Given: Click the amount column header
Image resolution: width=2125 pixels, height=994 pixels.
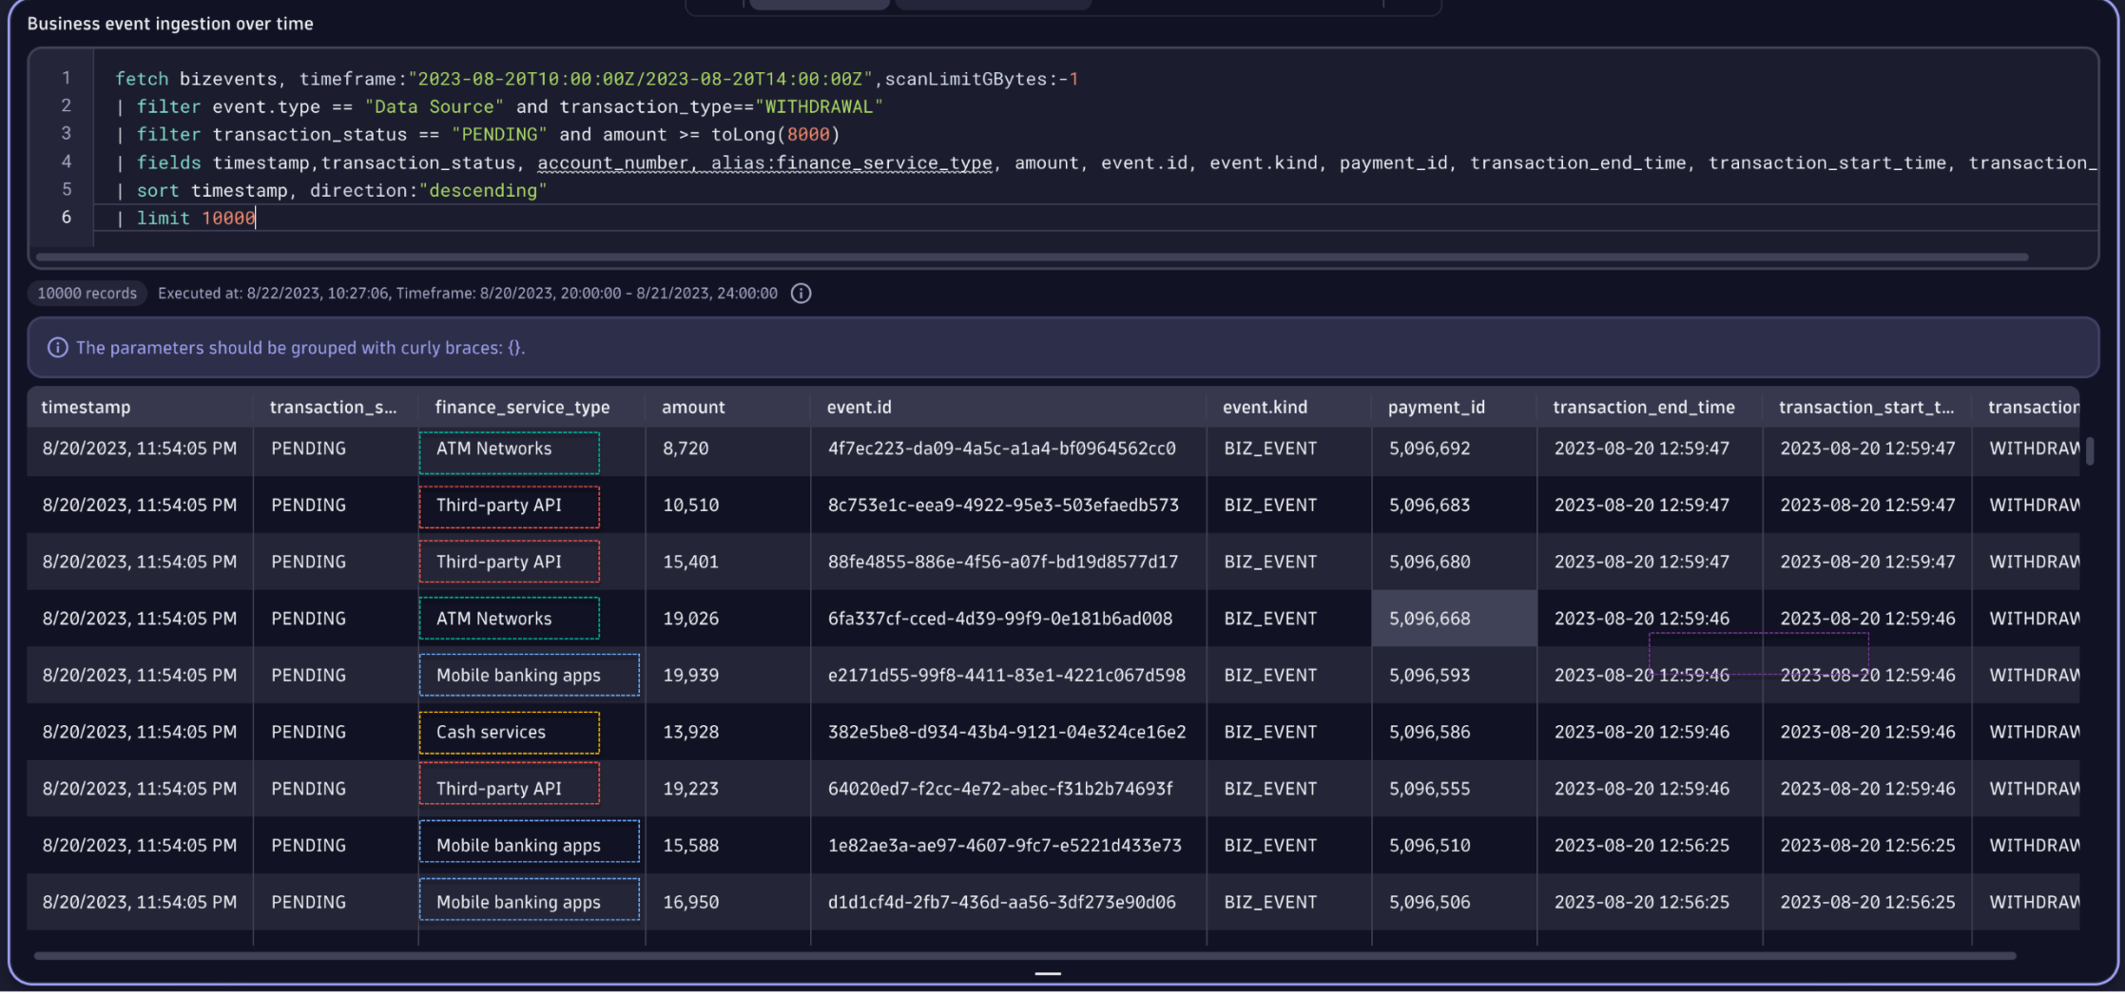Looking at the screenshot, I should (x=692, y=407).
